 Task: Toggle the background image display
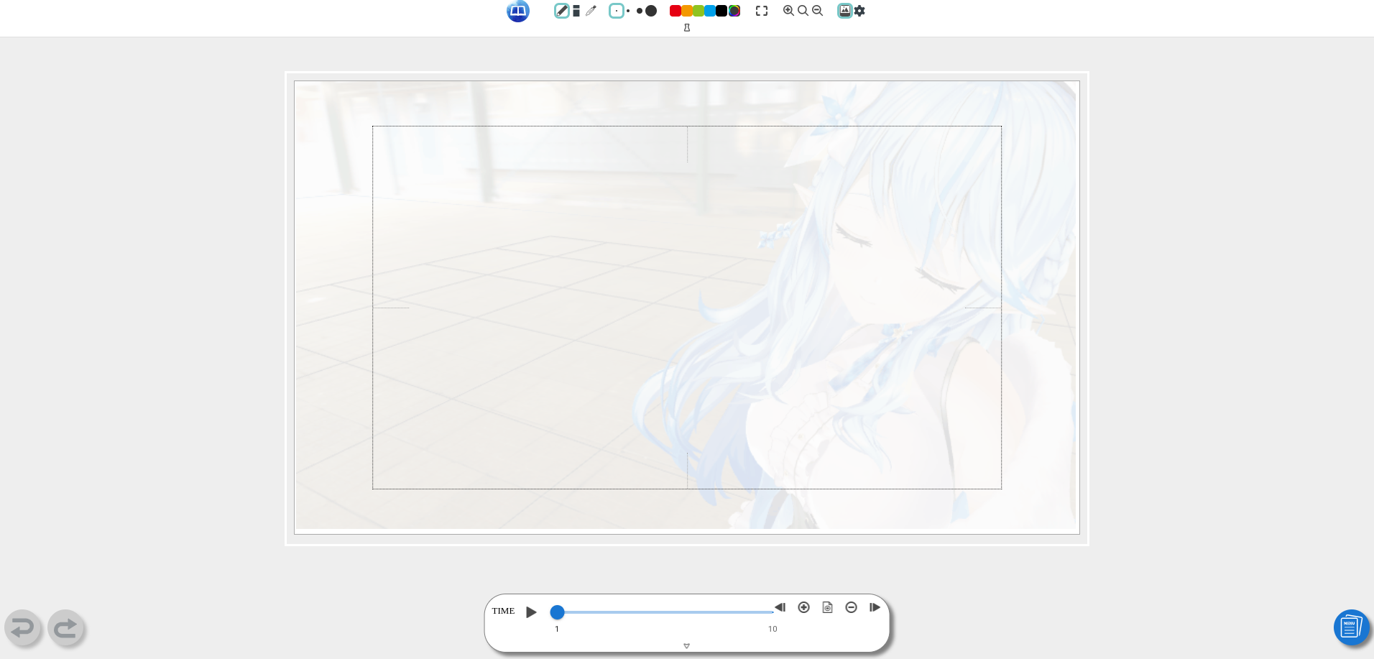coord(845,11)
